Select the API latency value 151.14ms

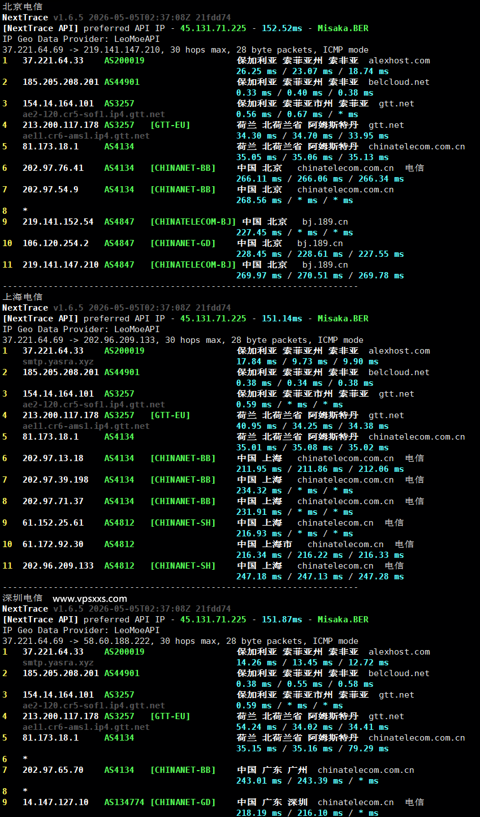pos(282,319)
